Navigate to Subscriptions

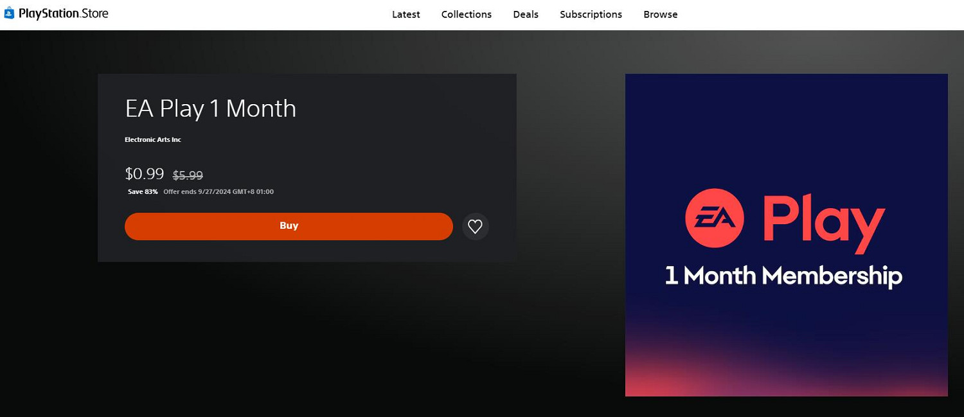[x=591, y=14]
